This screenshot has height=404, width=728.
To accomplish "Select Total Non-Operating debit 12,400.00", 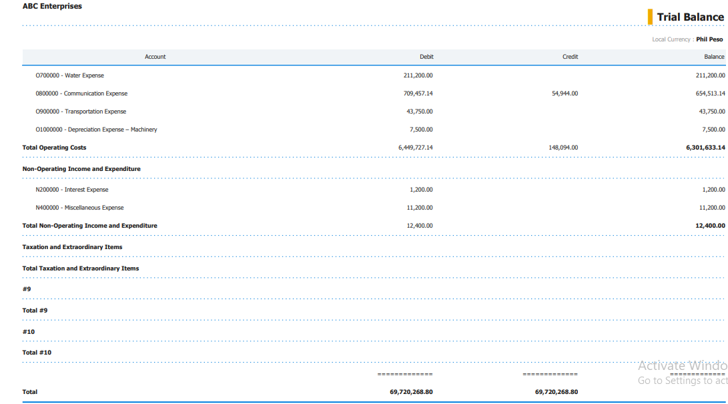I will tap(419, 226).
